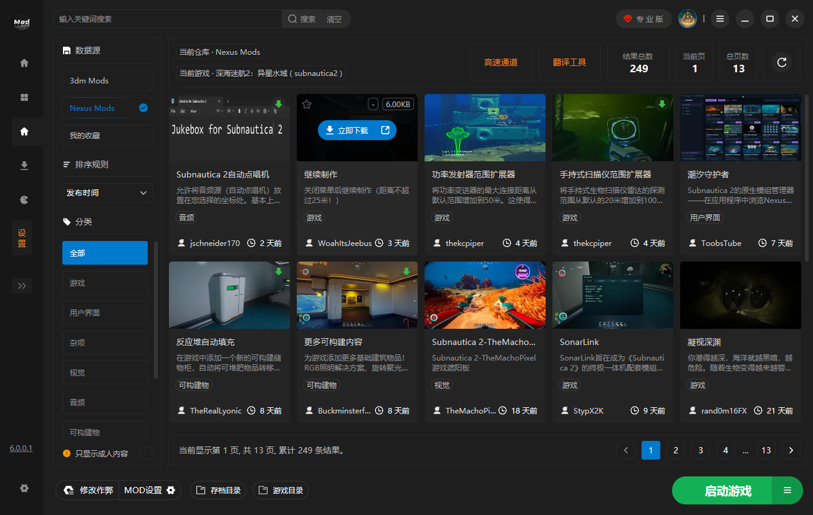Open the orange 设置 sidebar tab
This screenshot has width=813, height=515.
(22, 237)
